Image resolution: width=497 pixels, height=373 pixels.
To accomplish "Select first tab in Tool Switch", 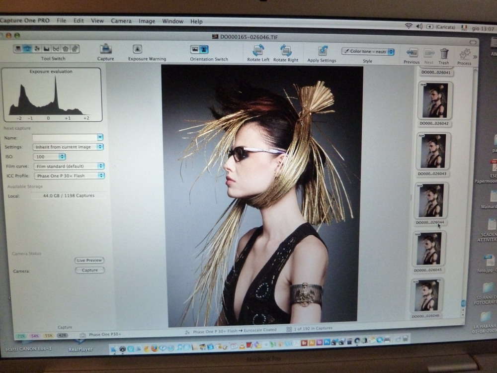I will 18,49.
